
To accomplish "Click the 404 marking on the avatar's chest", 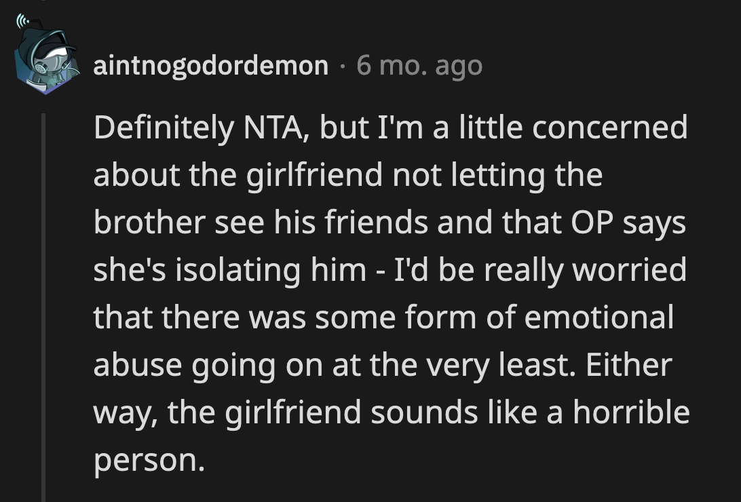I will [52, 81].
